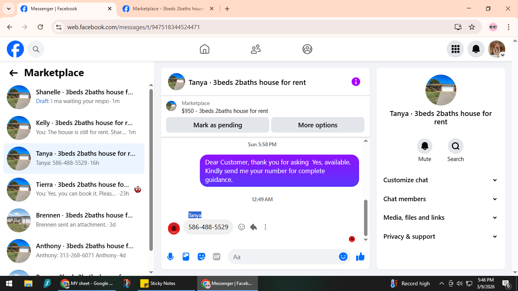Mute the Tanya conversation

click(425, 146)
